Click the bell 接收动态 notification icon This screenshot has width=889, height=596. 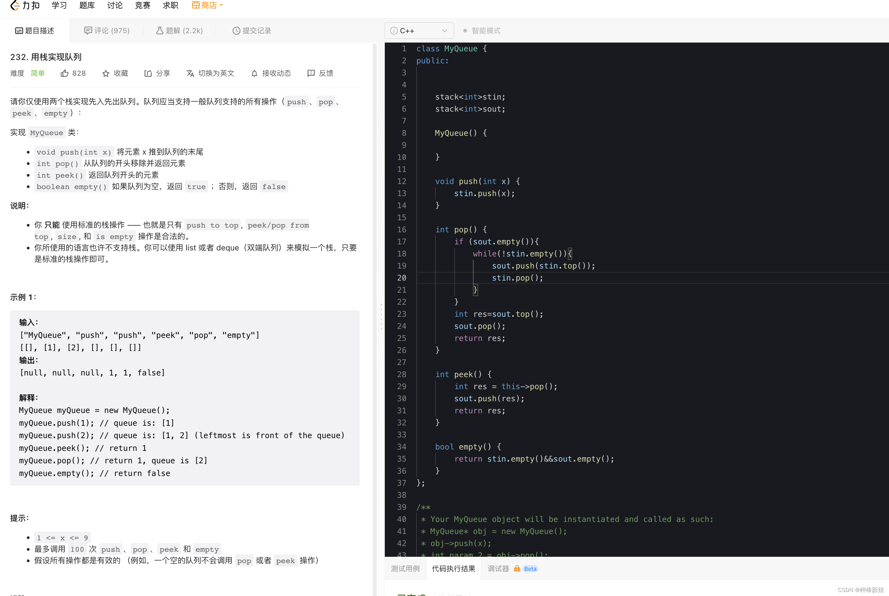[x=255, y=73]
